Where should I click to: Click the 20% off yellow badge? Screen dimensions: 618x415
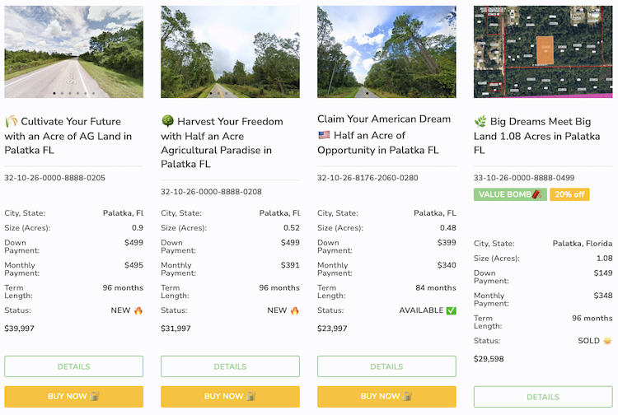click(569, 194)
